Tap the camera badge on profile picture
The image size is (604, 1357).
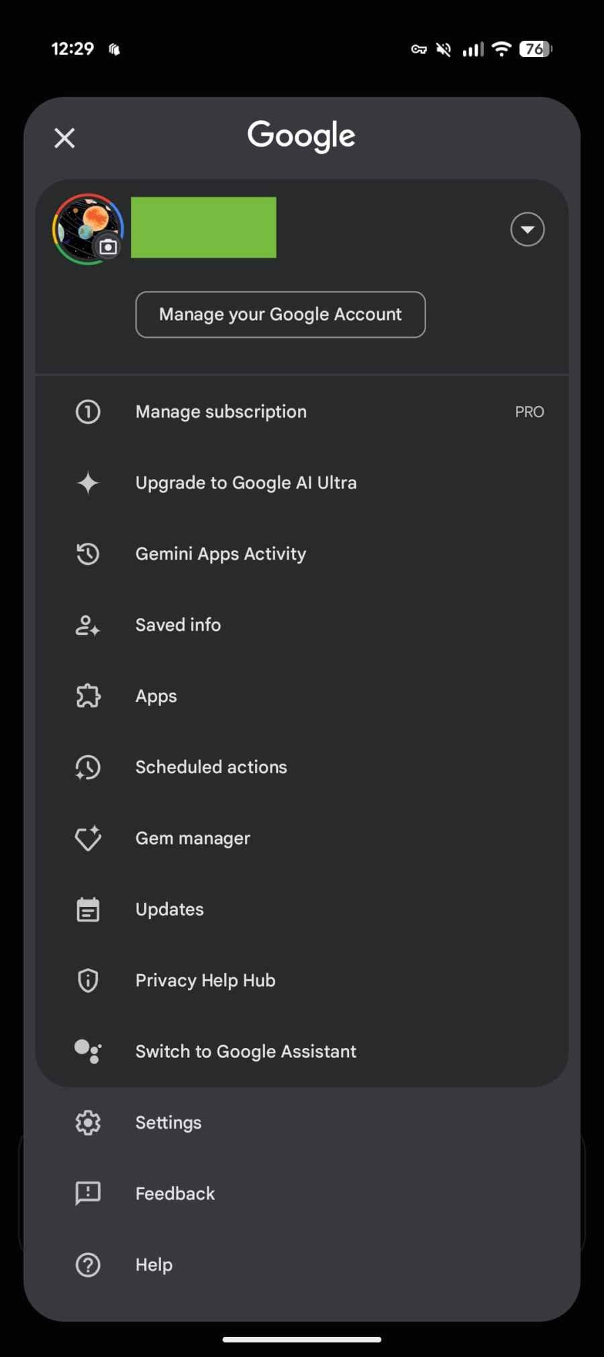(108, 247)
